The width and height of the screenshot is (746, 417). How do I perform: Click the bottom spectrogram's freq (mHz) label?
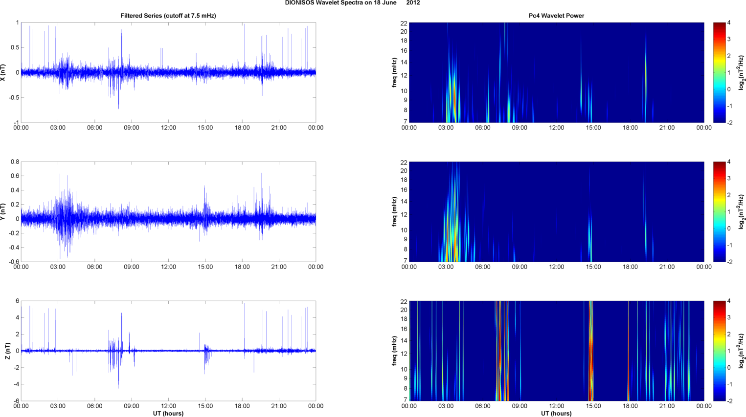394,351
